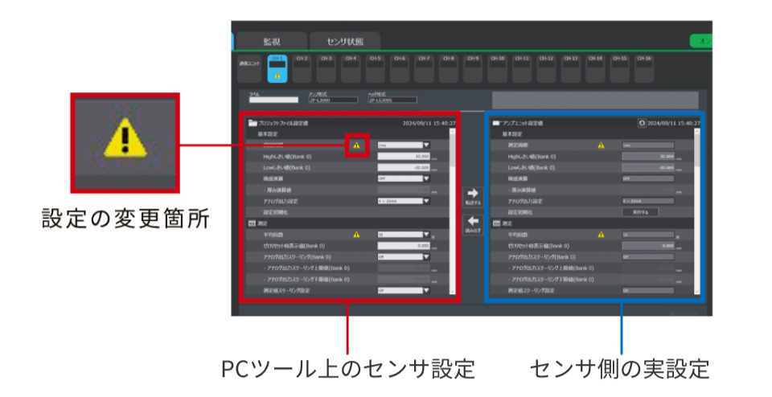Viewport: 772px width, 397px height.
Task: Click warning icon beside 平均回数 in project panel
Action: coord(357,235)
